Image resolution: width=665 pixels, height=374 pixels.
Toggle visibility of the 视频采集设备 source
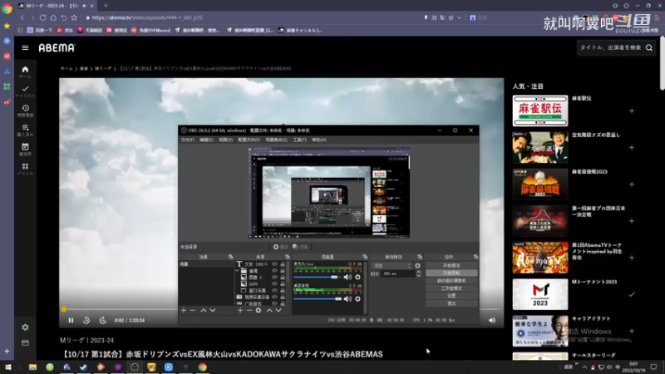274,297
